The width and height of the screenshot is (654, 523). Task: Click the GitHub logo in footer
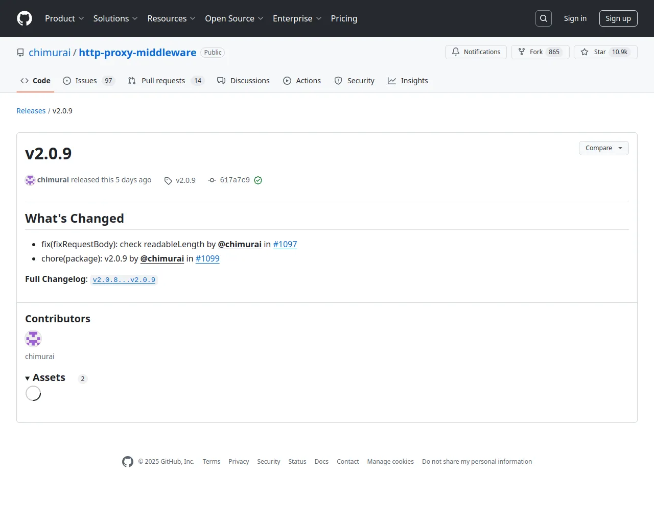[128, 462]
